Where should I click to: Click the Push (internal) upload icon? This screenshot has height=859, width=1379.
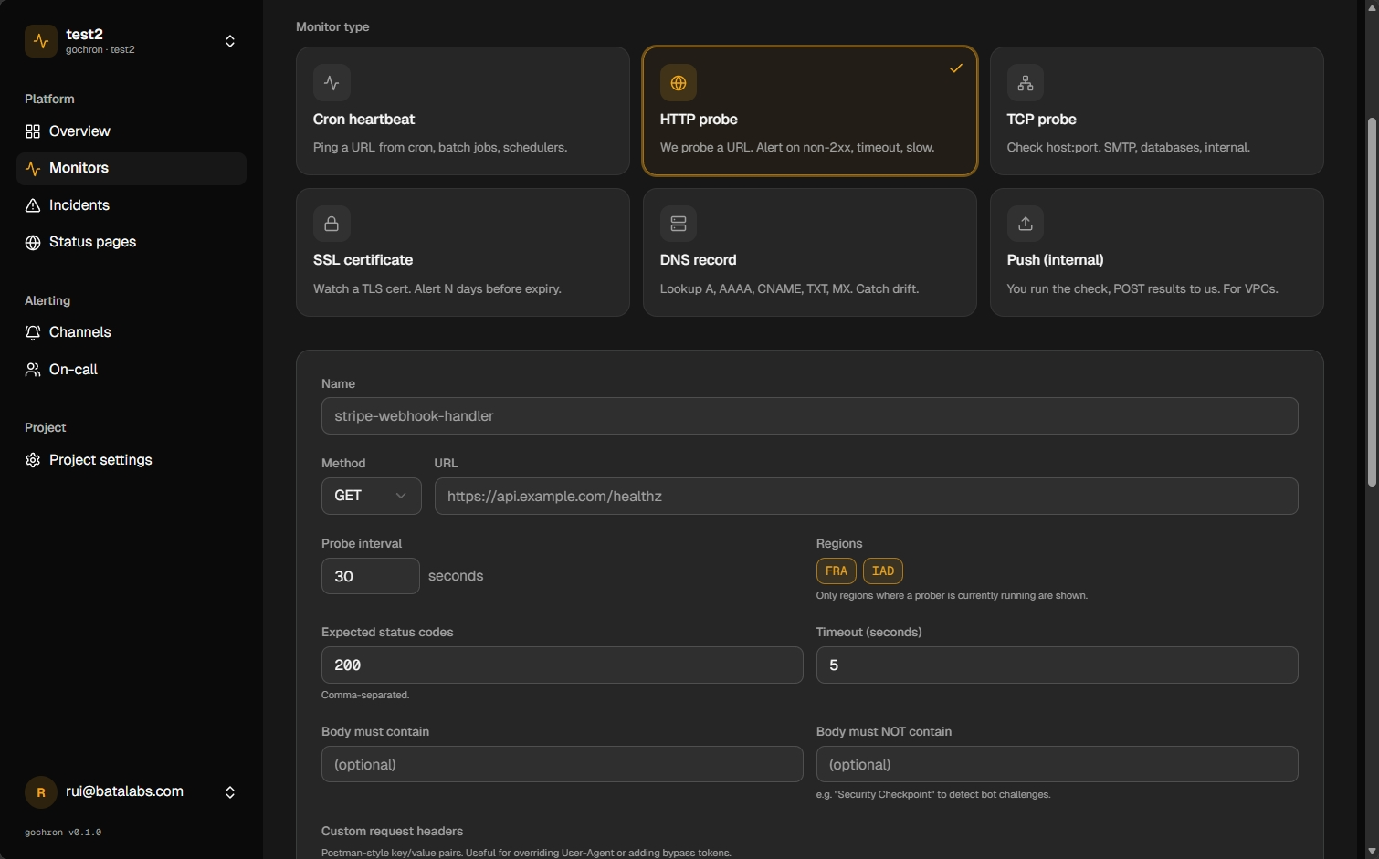(1026, 224)
